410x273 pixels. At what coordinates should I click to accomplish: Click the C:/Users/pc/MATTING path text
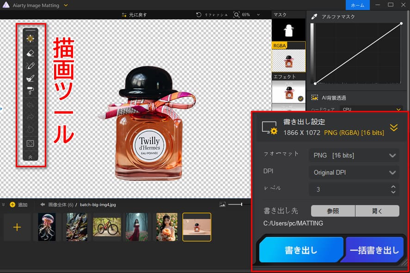coord(293,224)
